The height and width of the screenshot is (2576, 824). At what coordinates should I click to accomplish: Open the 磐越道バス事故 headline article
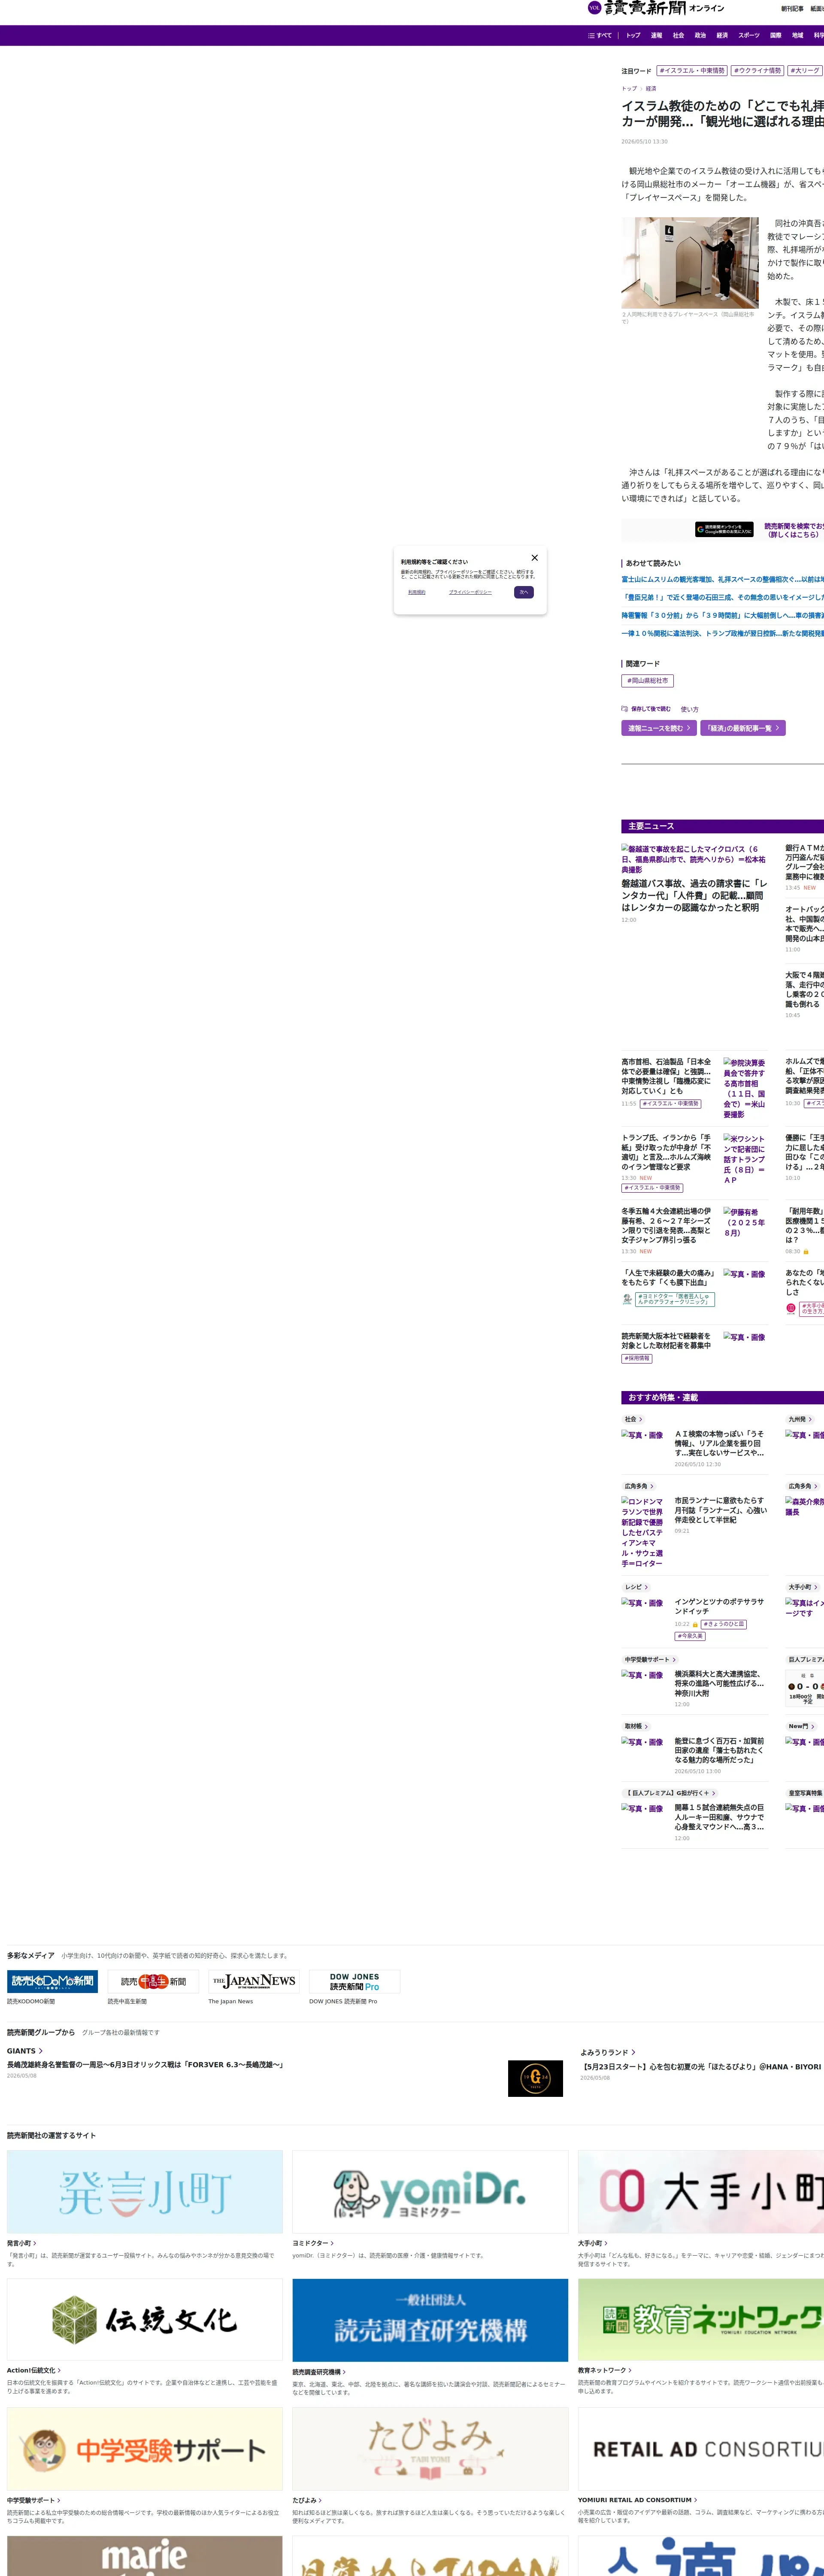694,896
